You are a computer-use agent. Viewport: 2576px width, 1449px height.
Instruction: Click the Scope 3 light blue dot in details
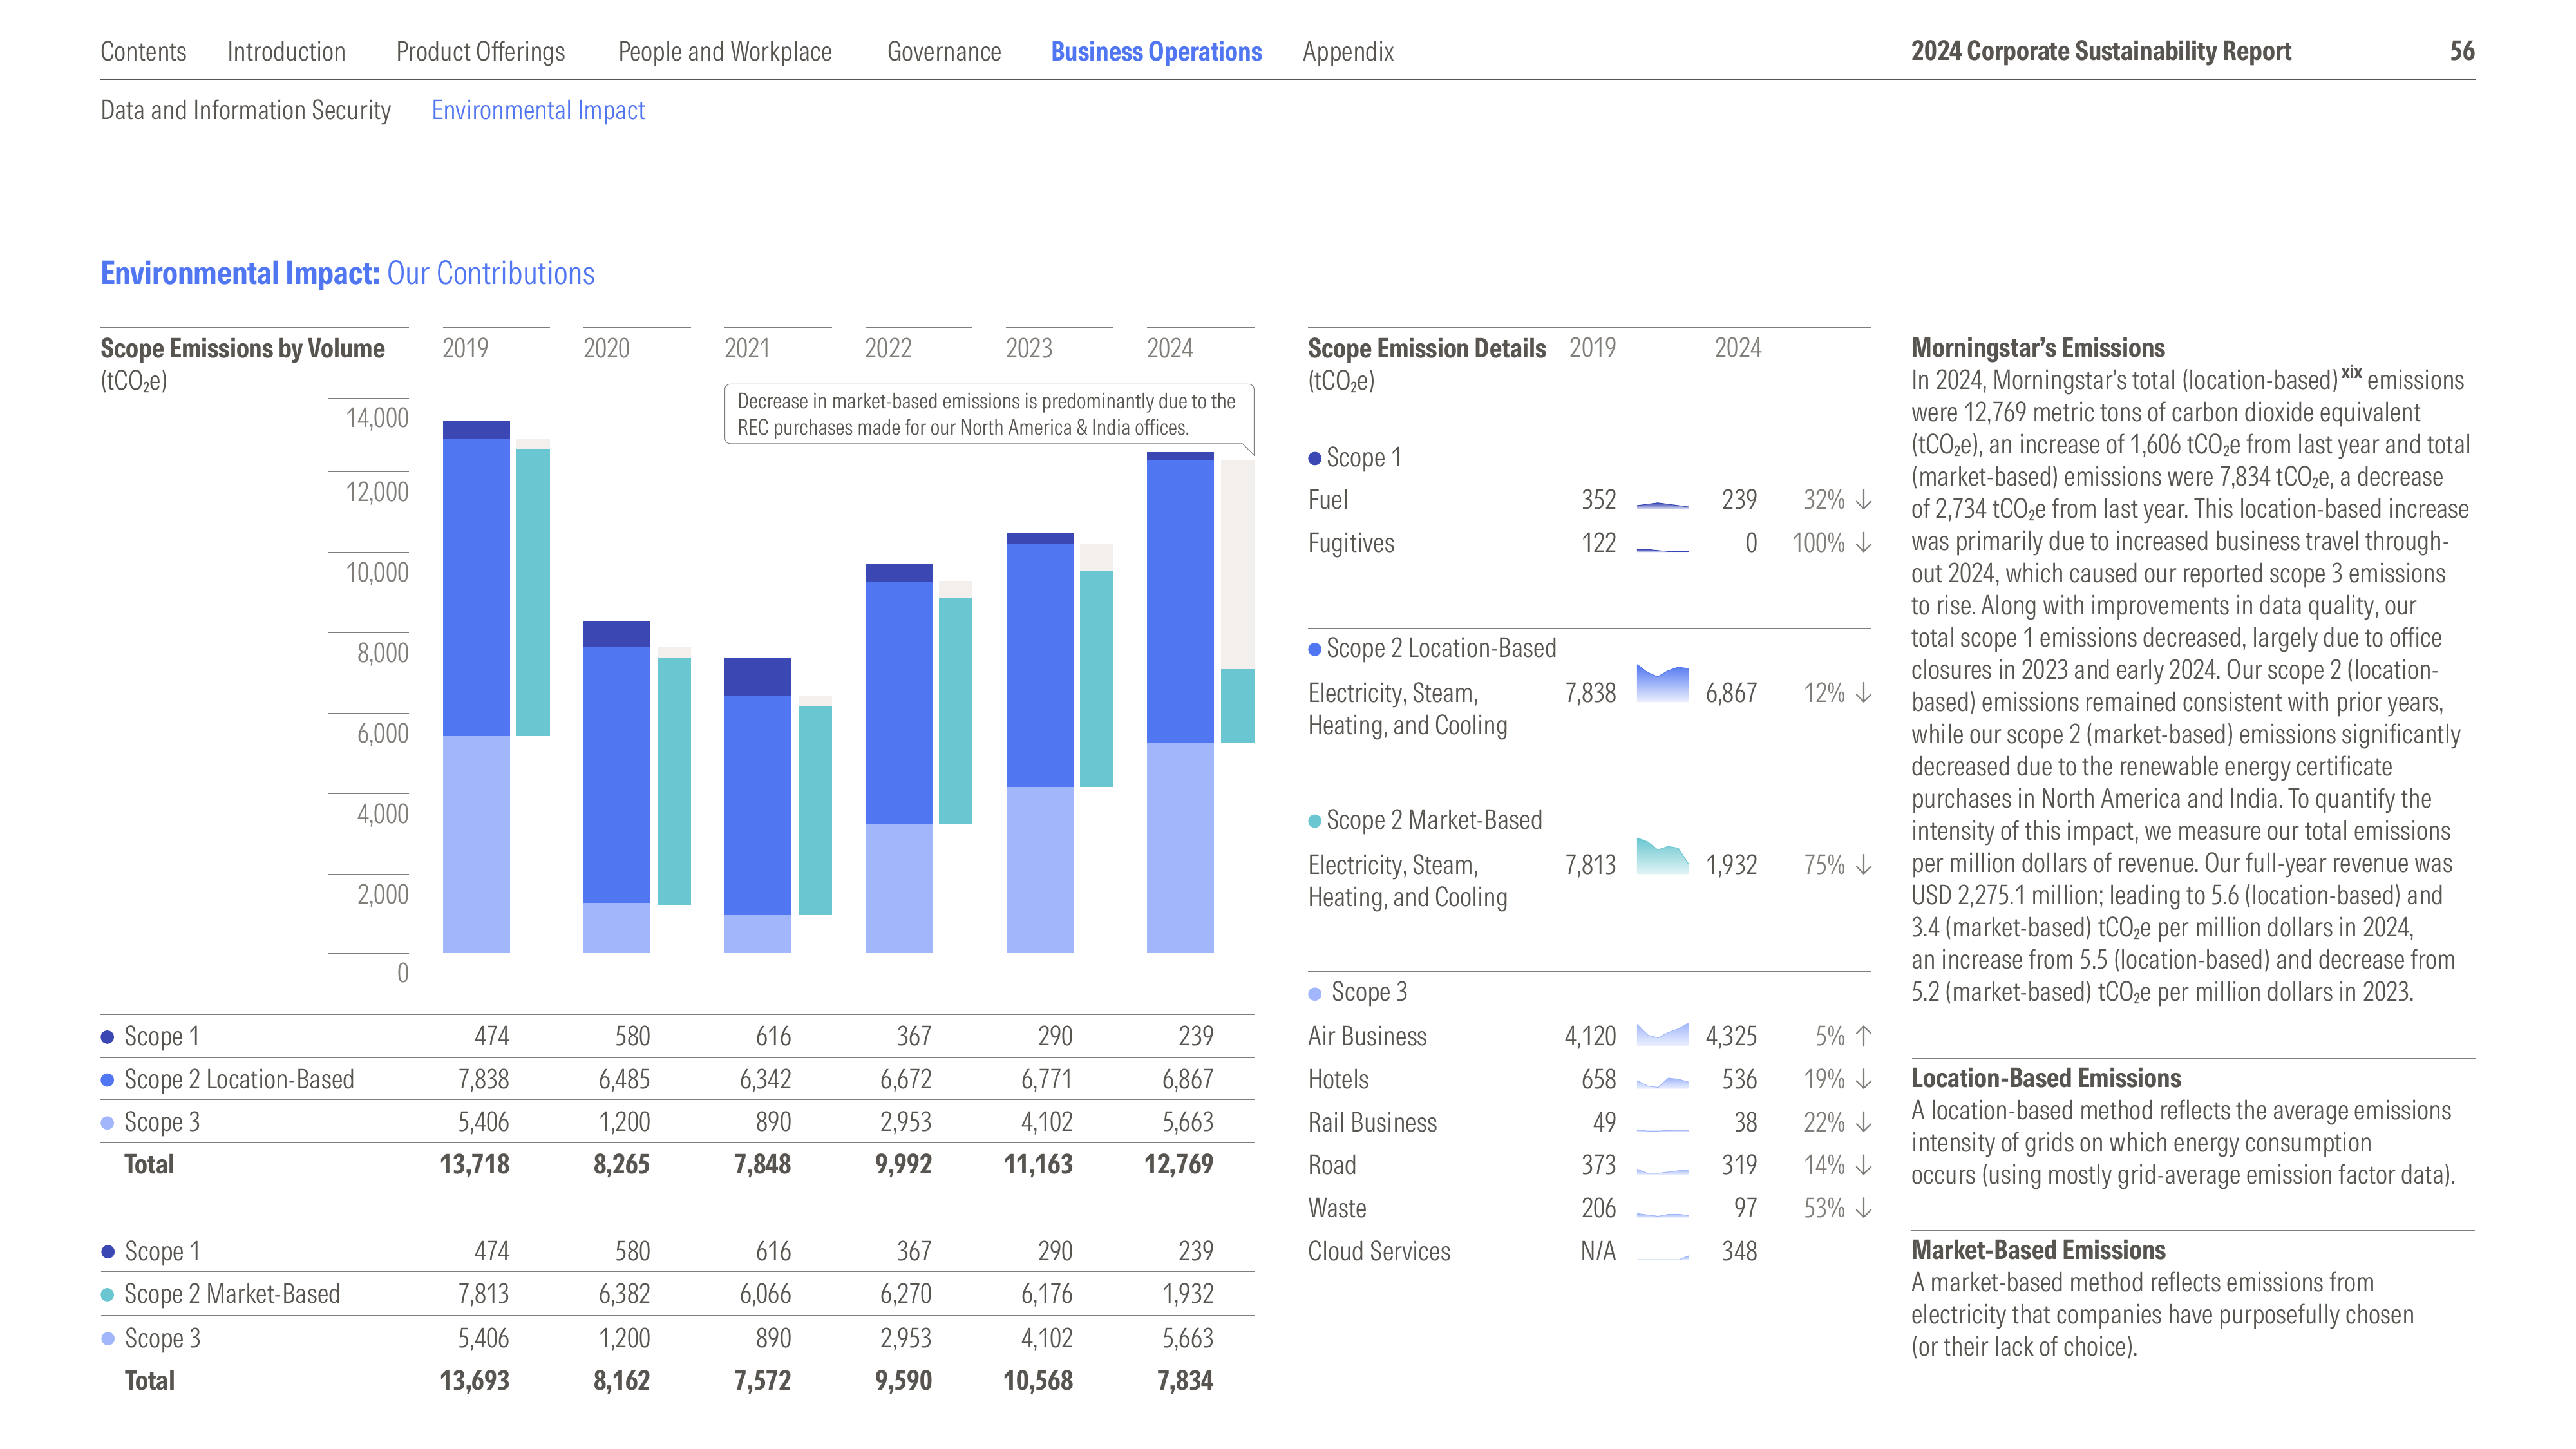click(x=1315, y=994)
